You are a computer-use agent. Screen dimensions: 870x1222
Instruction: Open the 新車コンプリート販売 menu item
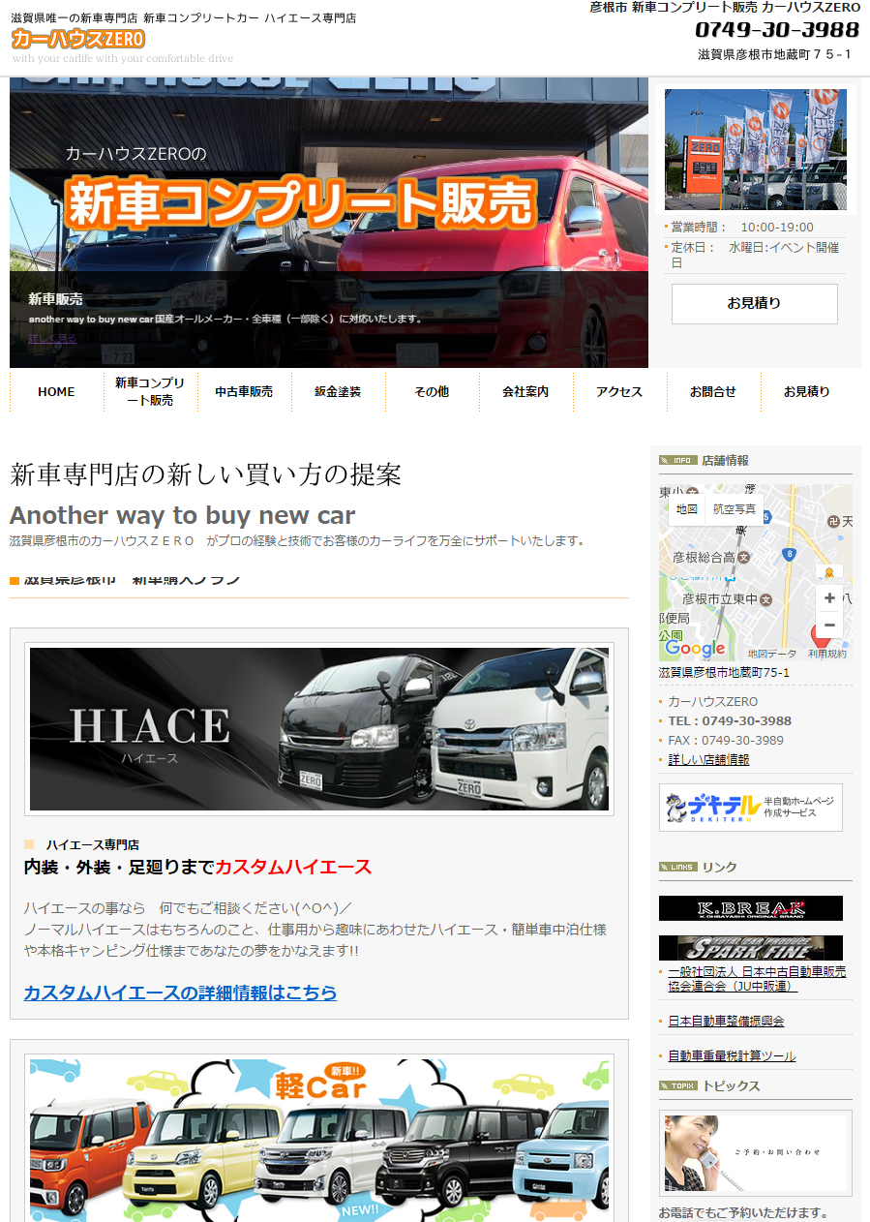click(x=150, y=391)
